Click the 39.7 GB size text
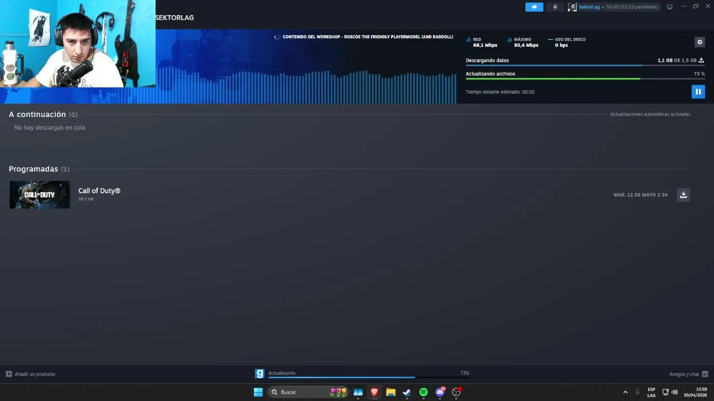Screen dimensions: 714x401 pyautogui.click(x=86, y=199)
